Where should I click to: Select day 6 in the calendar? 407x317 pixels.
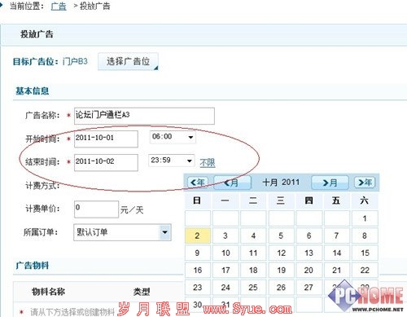(x=309, y=236)
